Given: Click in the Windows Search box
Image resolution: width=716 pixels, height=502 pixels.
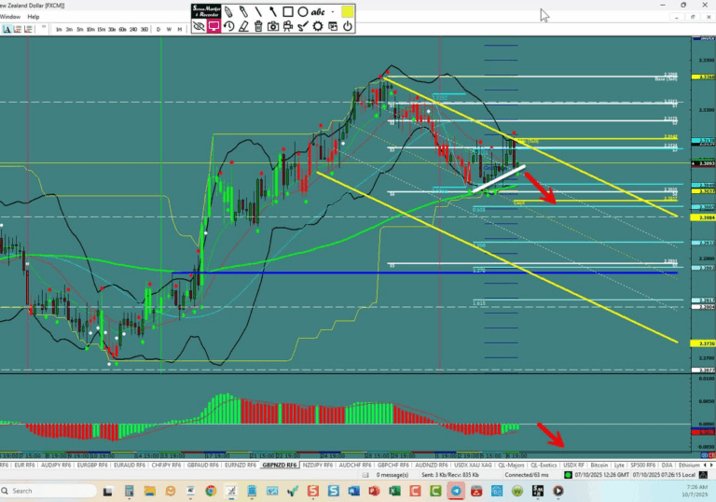Looking at the screenshot, I should coord(48,491).
